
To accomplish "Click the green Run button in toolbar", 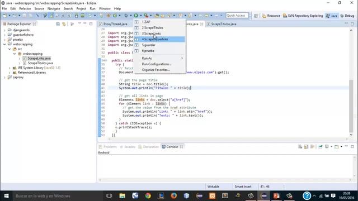I will [x=136, y=16].
